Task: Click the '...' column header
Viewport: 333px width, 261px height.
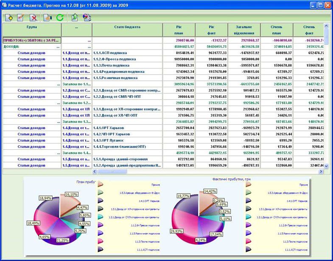Action: (x=76, y=27)
